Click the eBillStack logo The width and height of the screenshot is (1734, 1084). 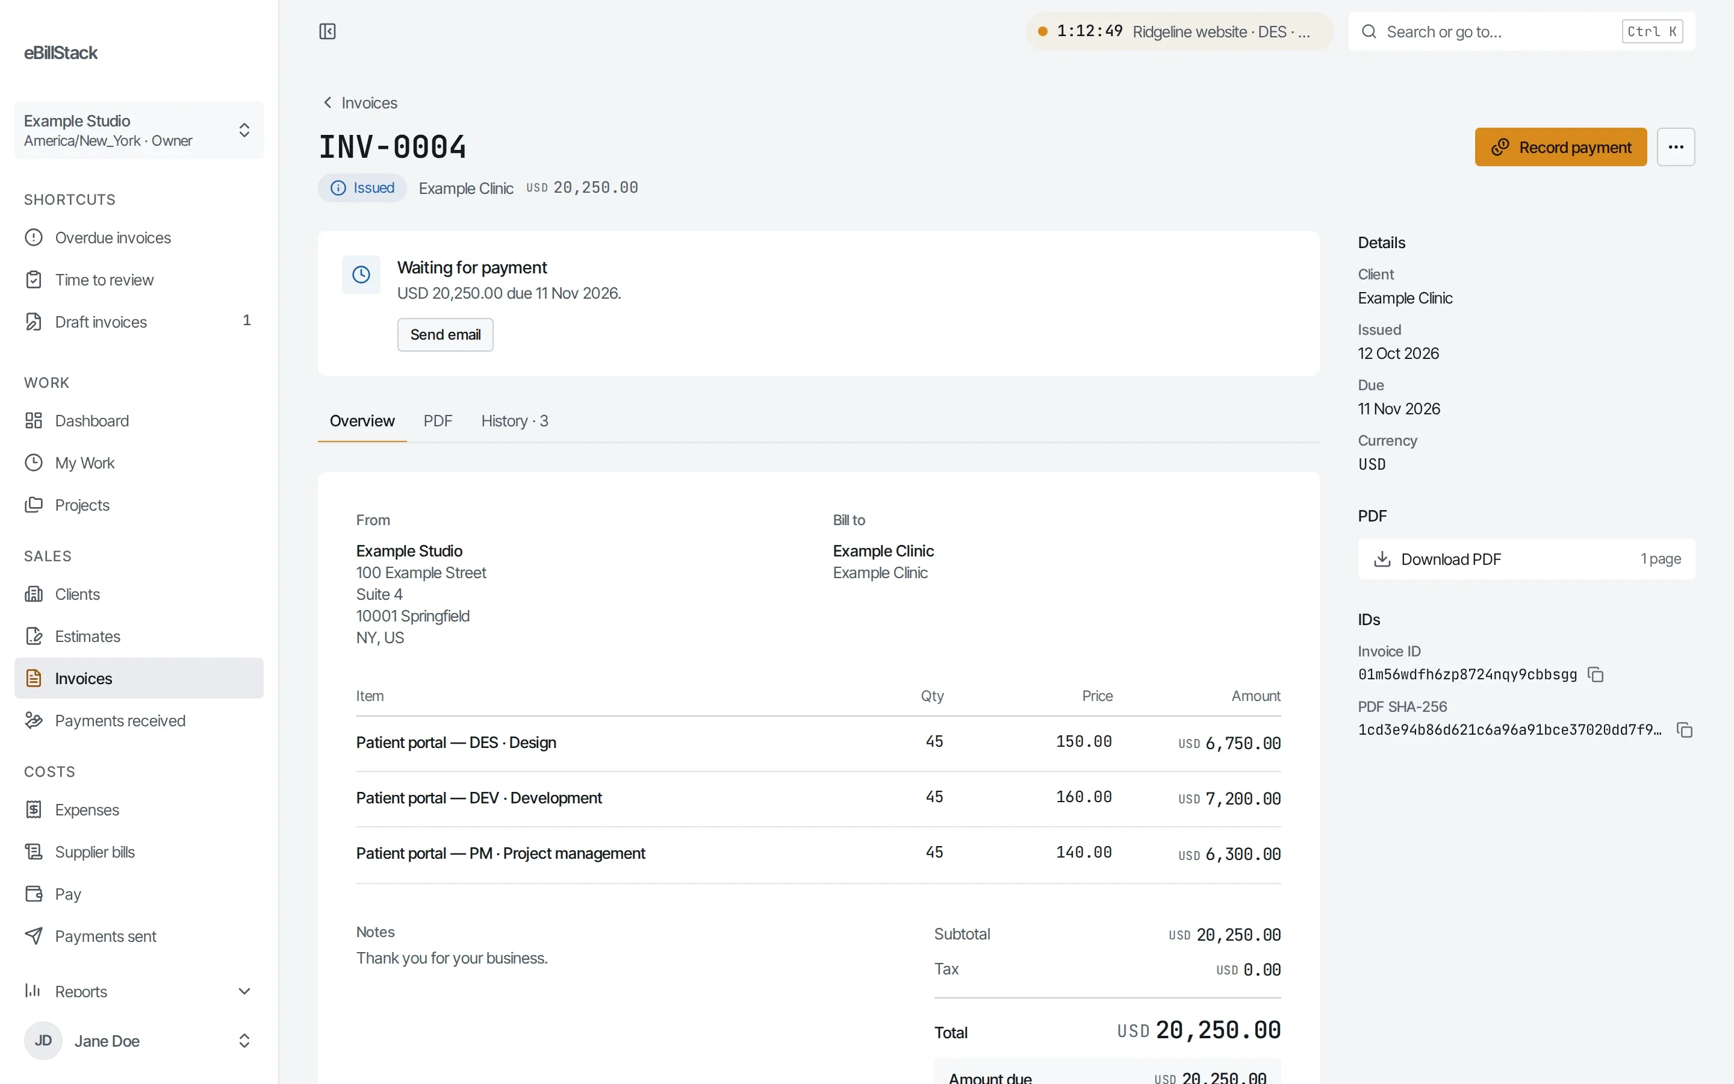[x=61, y=53]
